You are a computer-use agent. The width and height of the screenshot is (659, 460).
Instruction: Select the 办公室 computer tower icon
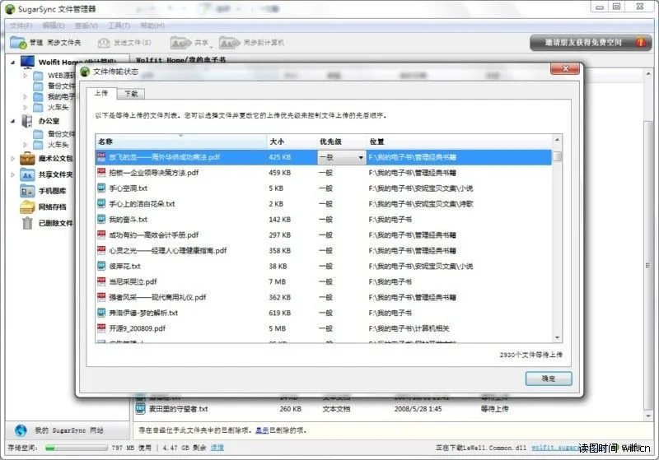pyautogui.click(x=27, y=121)
